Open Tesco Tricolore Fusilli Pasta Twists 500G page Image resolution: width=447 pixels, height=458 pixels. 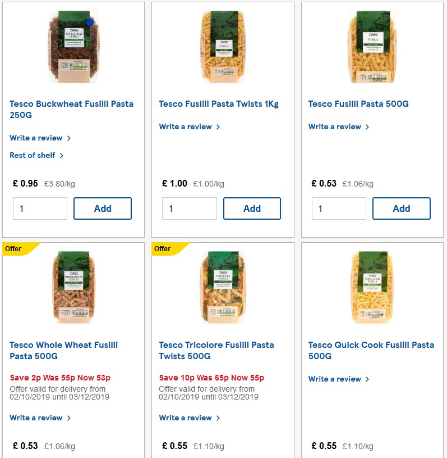(218, 350)
